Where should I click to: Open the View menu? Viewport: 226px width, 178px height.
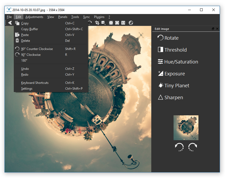[x=51, y=17]
